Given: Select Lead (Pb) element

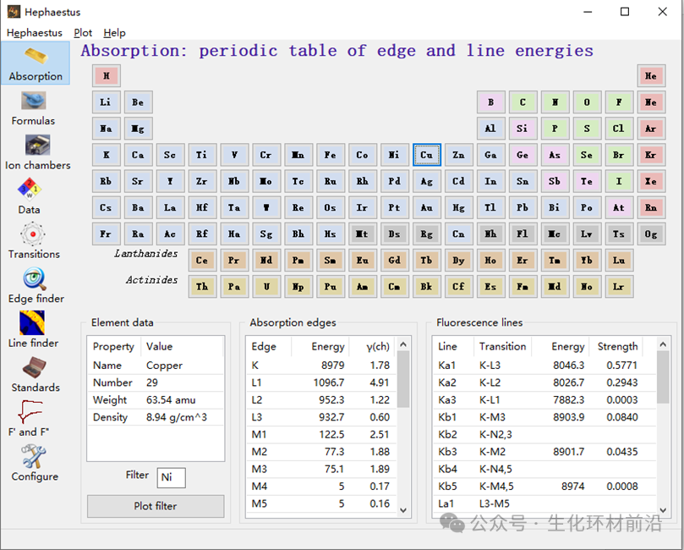Looking at the screenshot, I should 523,208.
